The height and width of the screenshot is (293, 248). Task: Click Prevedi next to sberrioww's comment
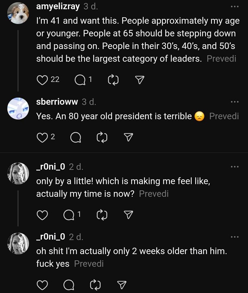click(224, 116)
